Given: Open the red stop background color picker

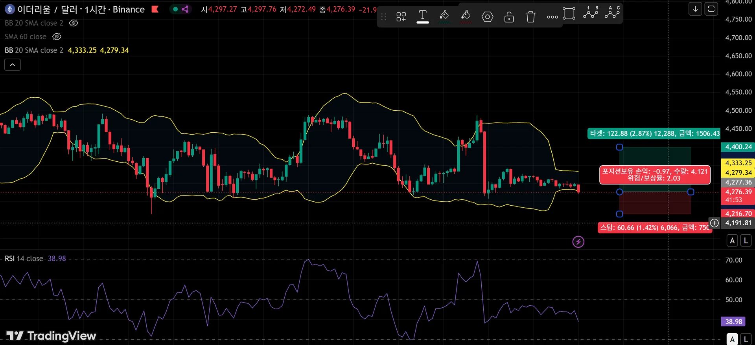Looking at the screenshot, I should point(466,16).
